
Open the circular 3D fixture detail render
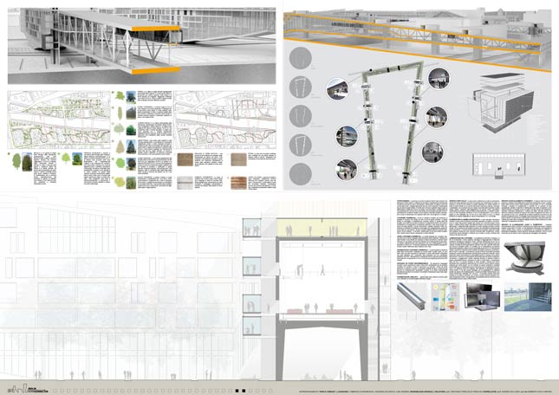(525, 257)
